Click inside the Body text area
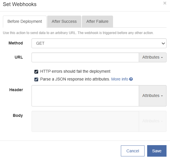 pyautogui.click(x=85, y=121)
